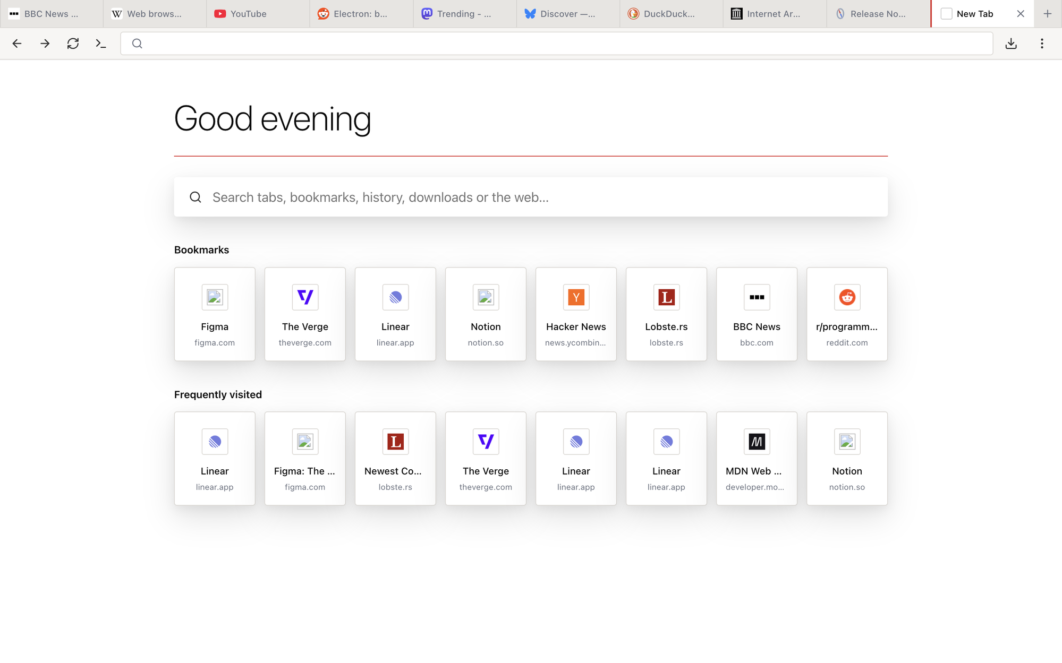Screen dimensions: 1062x663
Task: Open The Verge bookmark icon
Action: [x=305, y=297]
